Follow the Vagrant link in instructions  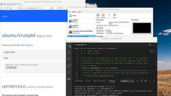click(29, 45)
